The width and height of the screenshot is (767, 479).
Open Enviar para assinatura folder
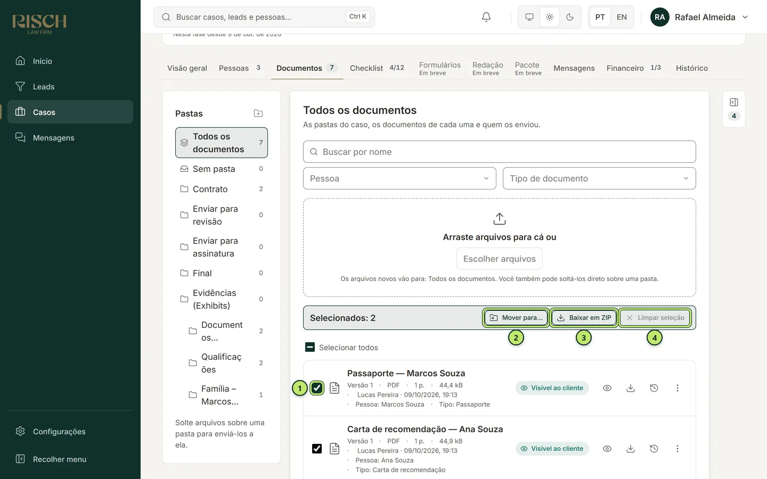click(x=222, y=247)
